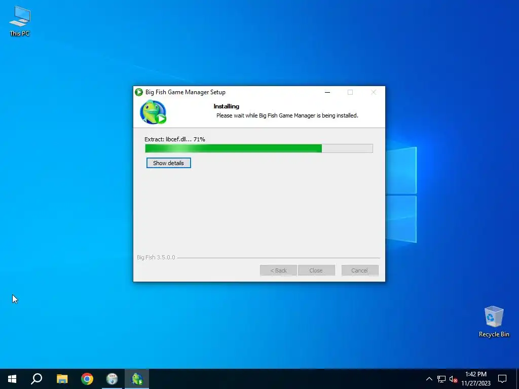This screenshot has width=519, height=389.
Task: Click the maximize box of the setup window
Action: coord(350,92)
